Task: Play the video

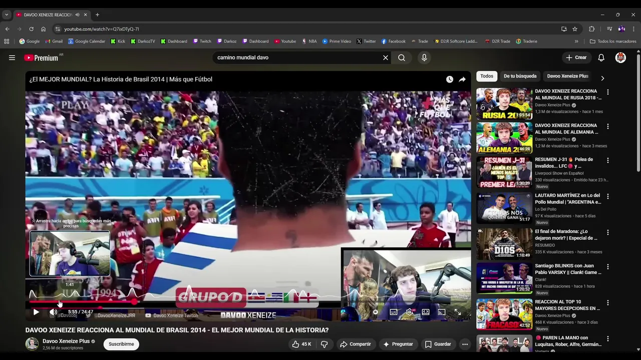Action: [x=36, y=312]
